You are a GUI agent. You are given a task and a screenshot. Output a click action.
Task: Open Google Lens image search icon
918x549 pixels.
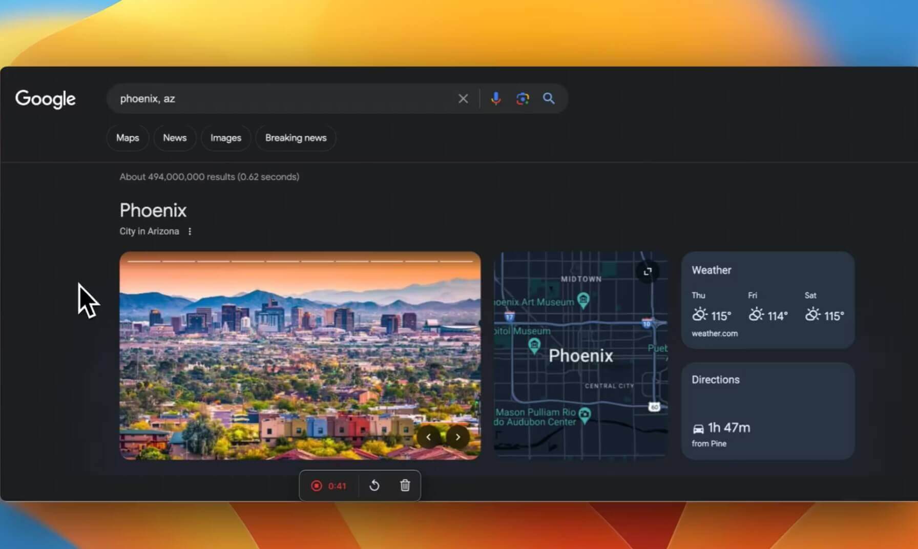[522, 98]
